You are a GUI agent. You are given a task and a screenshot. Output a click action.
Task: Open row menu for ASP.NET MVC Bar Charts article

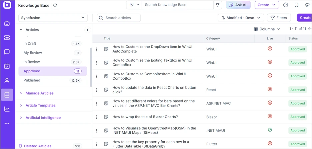(x=97, y=104)
